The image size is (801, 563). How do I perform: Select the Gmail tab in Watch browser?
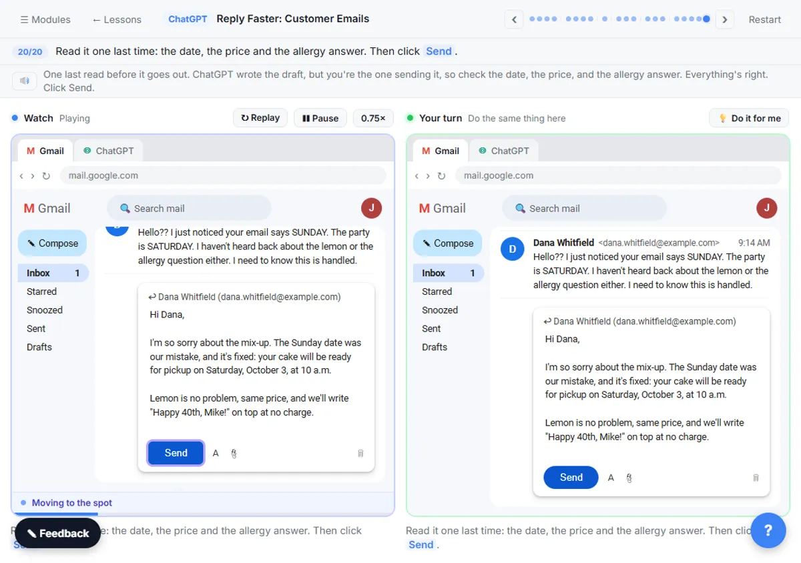click(44, 151)
